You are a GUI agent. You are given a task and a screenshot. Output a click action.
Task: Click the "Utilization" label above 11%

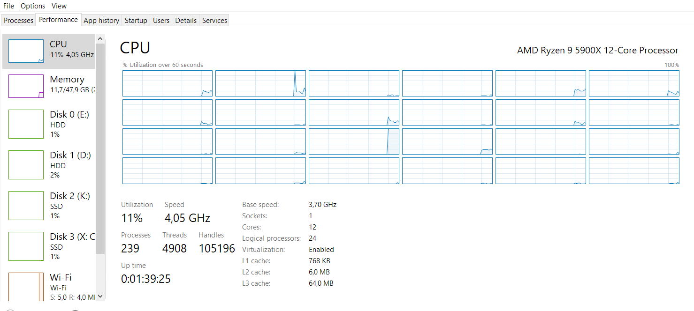[137, 205]
